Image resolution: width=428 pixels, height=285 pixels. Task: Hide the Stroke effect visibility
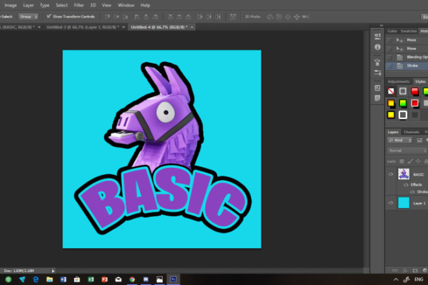point(412,192)
